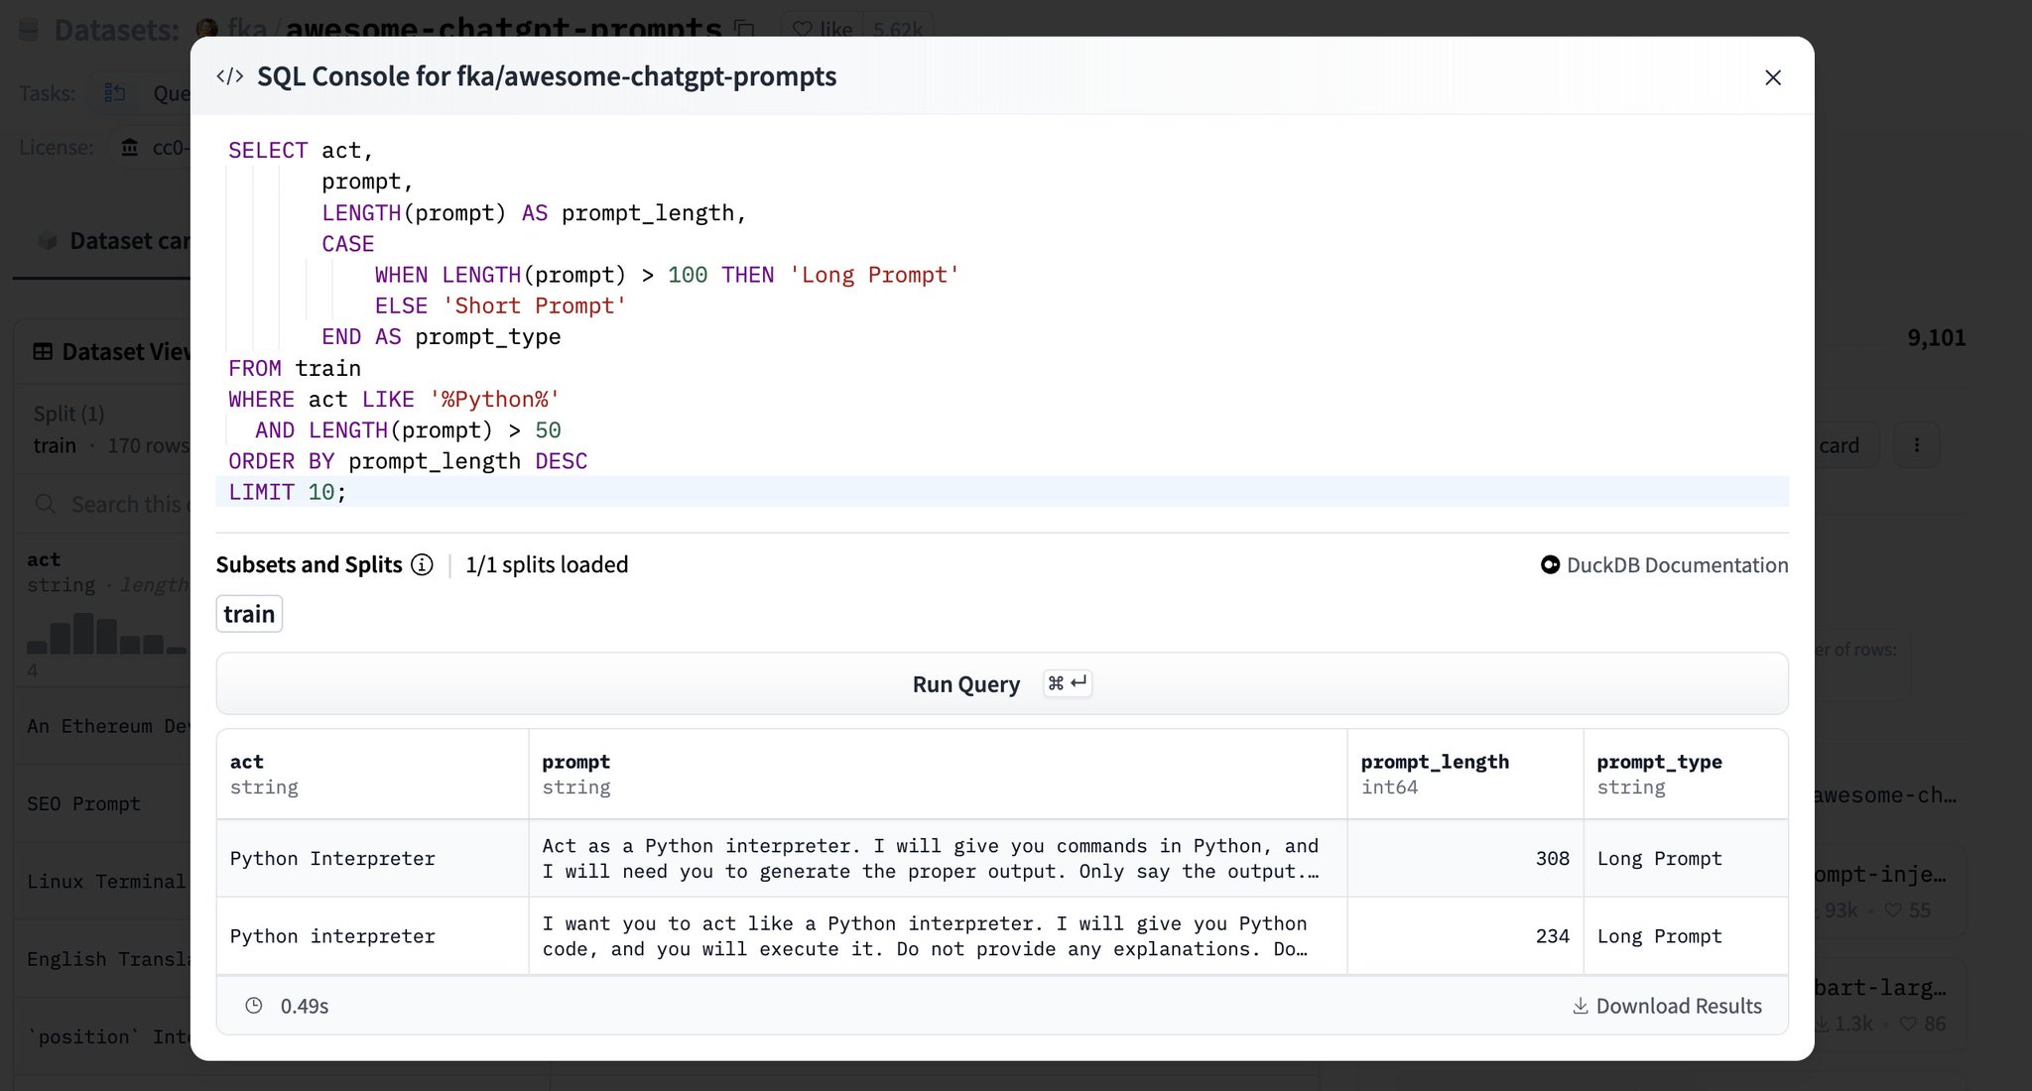The height and width of the screenshot is (1091, 2032).
Task: Open the prompt starting 'Act as a Python'
Action: 938,859
